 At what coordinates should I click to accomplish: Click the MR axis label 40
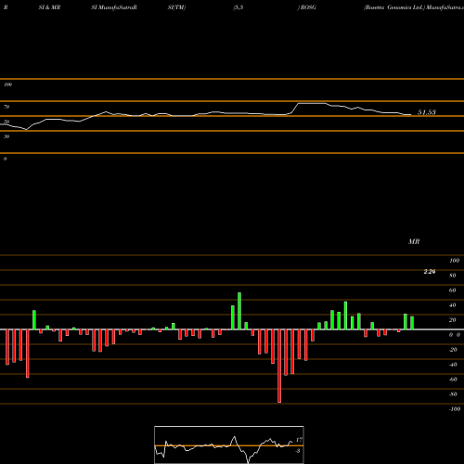click(453, 305)
